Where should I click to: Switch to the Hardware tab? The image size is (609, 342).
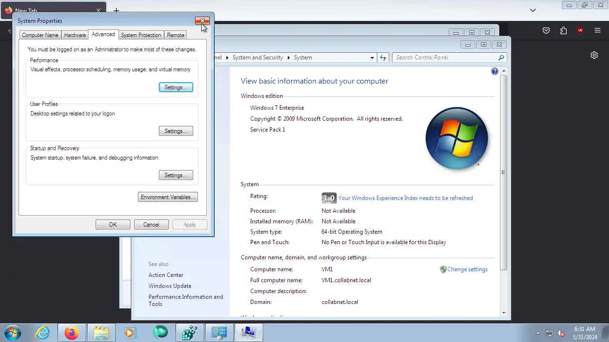pos(75,35)
